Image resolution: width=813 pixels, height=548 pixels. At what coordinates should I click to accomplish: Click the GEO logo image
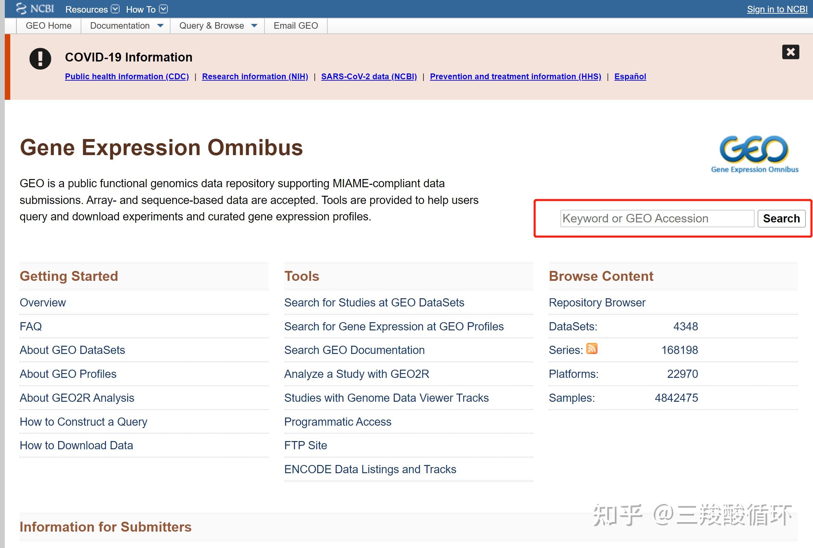tap(754, 154)
